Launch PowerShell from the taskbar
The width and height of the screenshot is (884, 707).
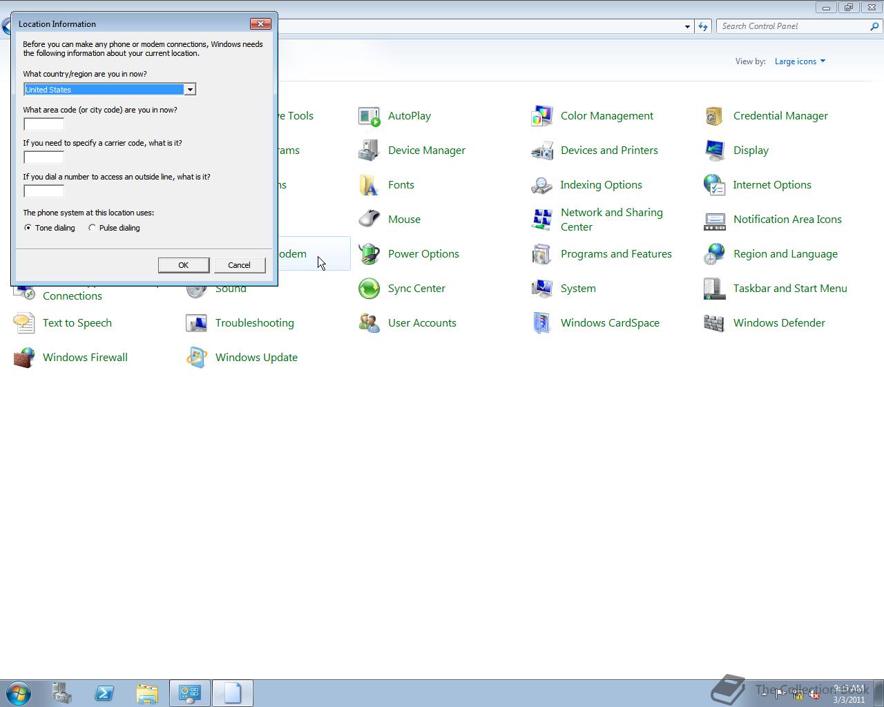(104, 693)
